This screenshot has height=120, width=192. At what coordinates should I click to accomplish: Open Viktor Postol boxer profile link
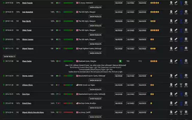pyautogui.click(x=27, y=30)
